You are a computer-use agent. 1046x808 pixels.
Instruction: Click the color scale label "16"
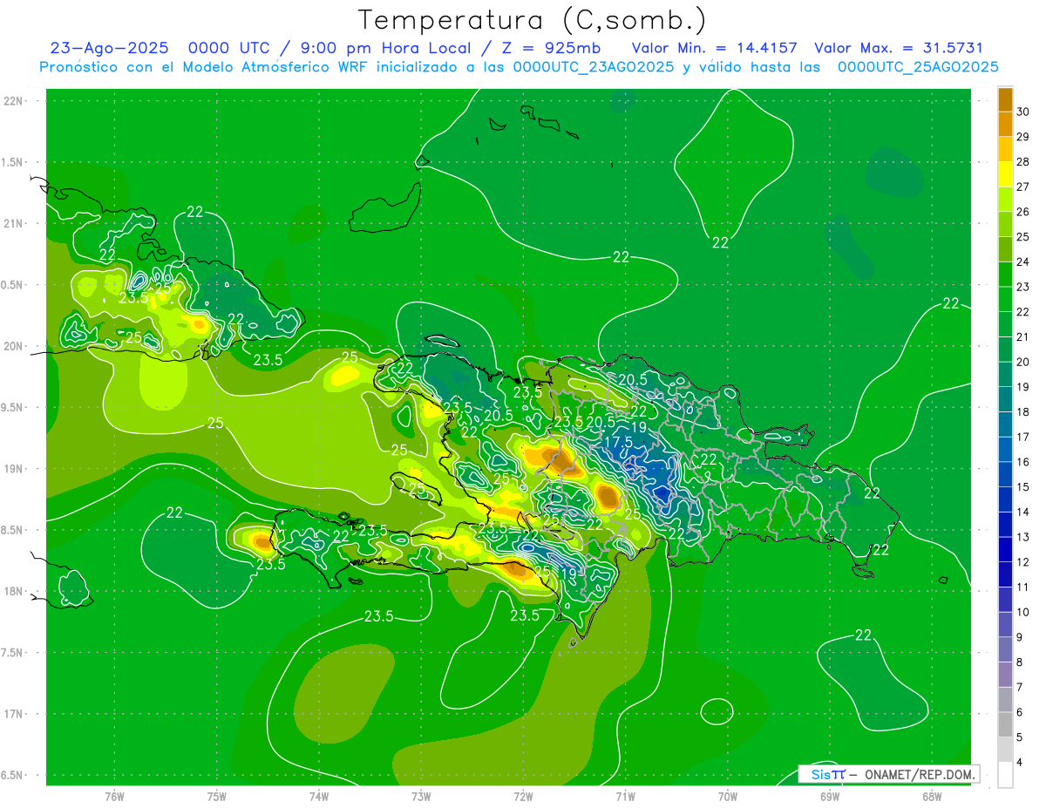point(1023,462)
